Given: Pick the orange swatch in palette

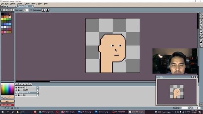Looking at the screenshot, I should point(5,17).
